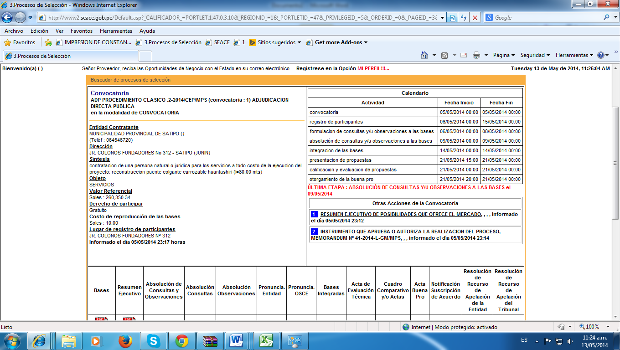The height and width of the screenshot is (350, 620).
Task: Go back with the browser Back arrow
Action: coord(7,17)
